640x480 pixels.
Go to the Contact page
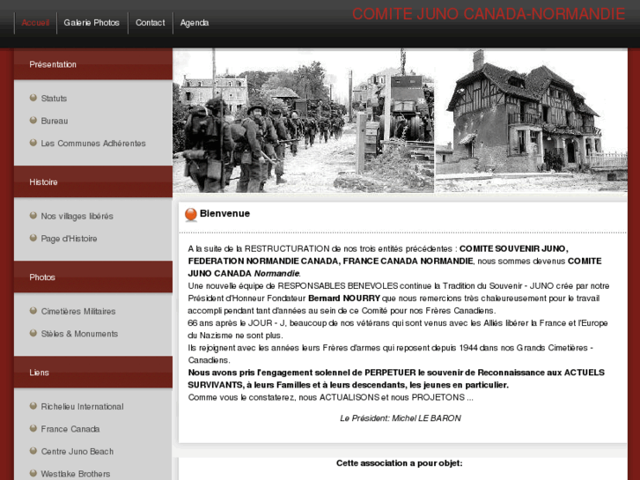[151, 23]
